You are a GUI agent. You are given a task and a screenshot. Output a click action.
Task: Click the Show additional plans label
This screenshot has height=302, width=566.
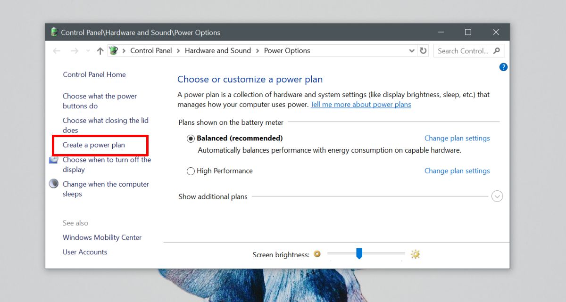213,196
